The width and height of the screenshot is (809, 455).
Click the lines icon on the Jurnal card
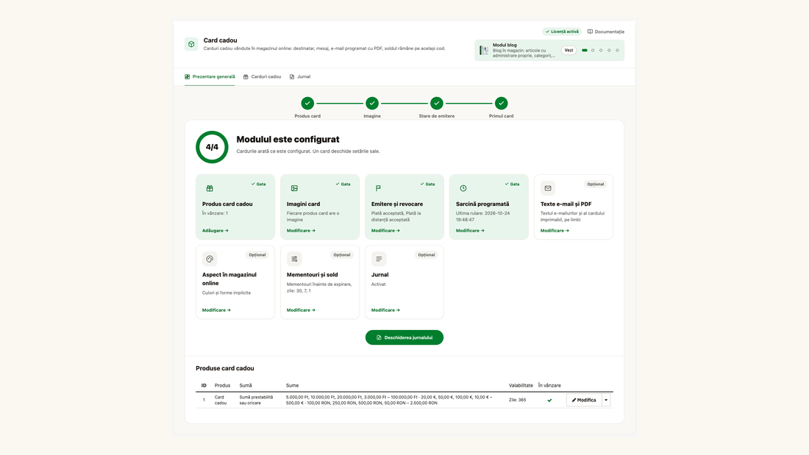click(379, 259)
